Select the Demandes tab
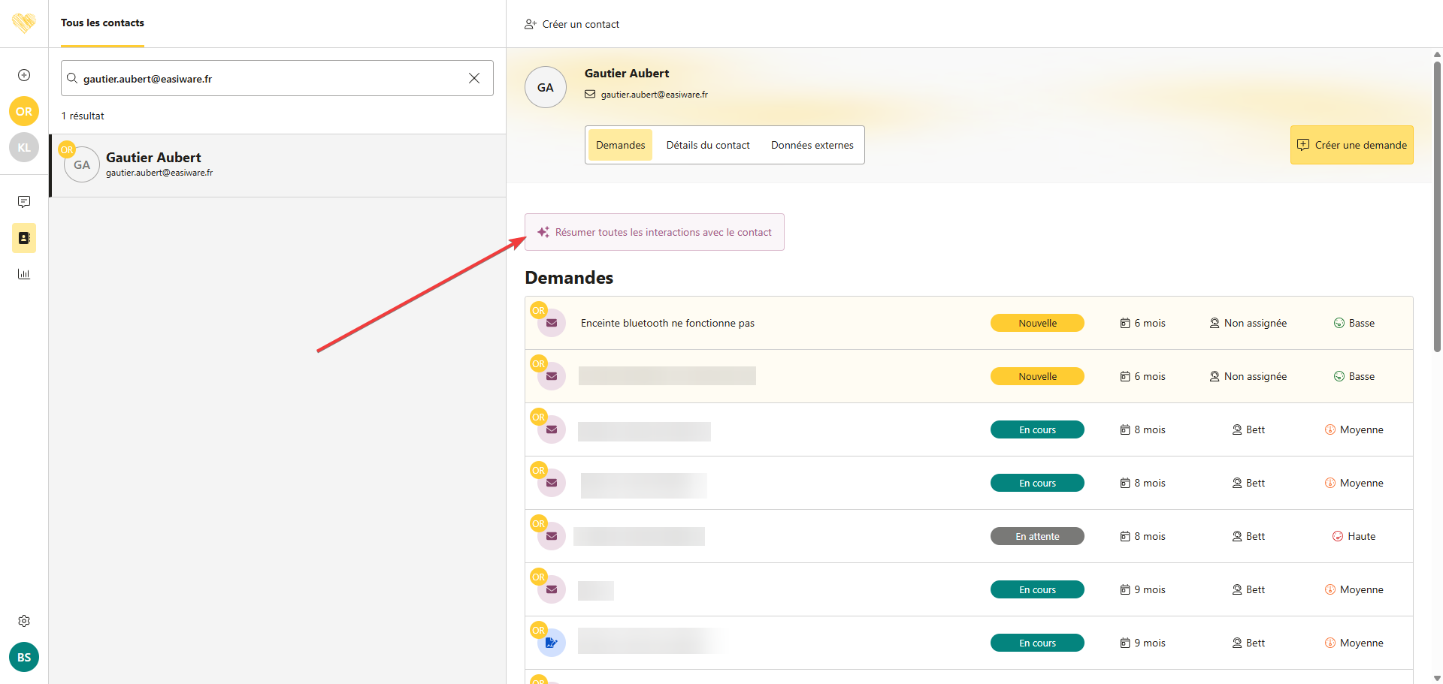 click(x=620, y=145)
